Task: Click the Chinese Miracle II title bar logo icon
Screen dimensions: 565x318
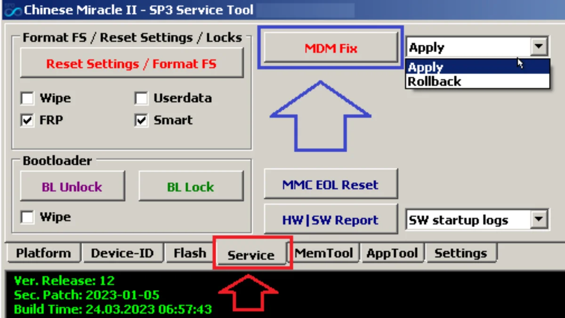Action: tap(12, 9)
